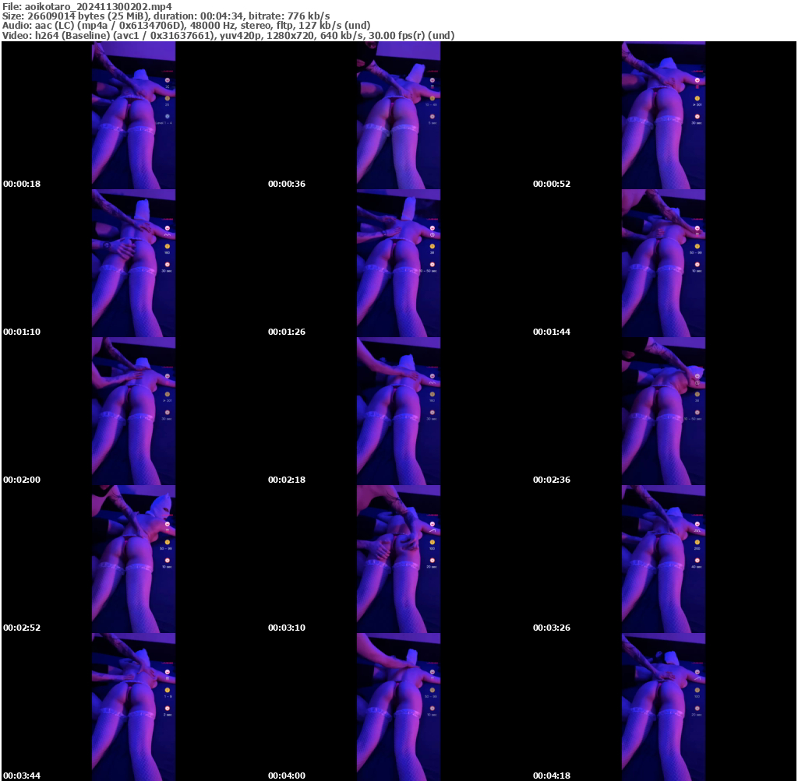798x781 pixels.
Task: View the thumbnail at 00:02:00
Action: (x=133, y=411)
